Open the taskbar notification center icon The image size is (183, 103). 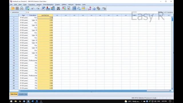[x=170, y=101]
